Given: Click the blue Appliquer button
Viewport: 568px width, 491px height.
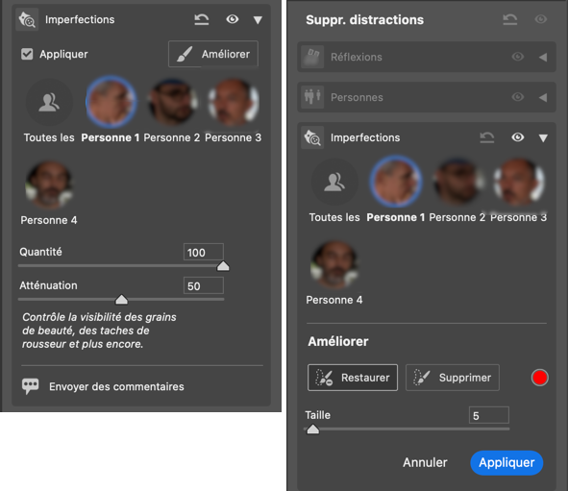Looking at the screenshot, I should pyautogui.click(x=506, y=462).
